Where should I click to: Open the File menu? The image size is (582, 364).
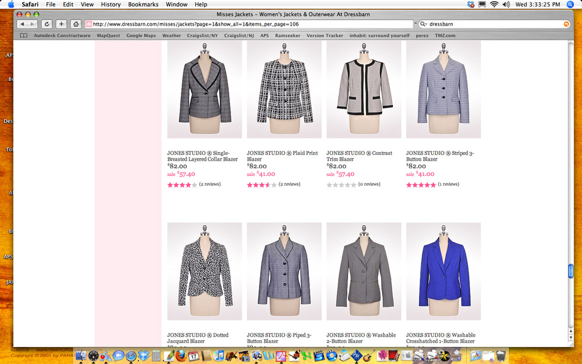pos(51,5)
